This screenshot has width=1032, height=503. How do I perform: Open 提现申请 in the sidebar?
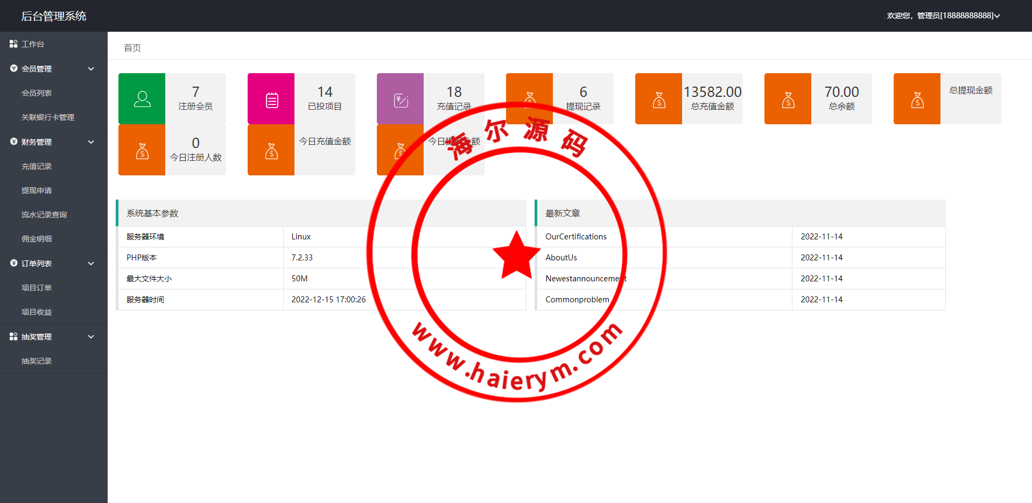[x=37, y=190]
